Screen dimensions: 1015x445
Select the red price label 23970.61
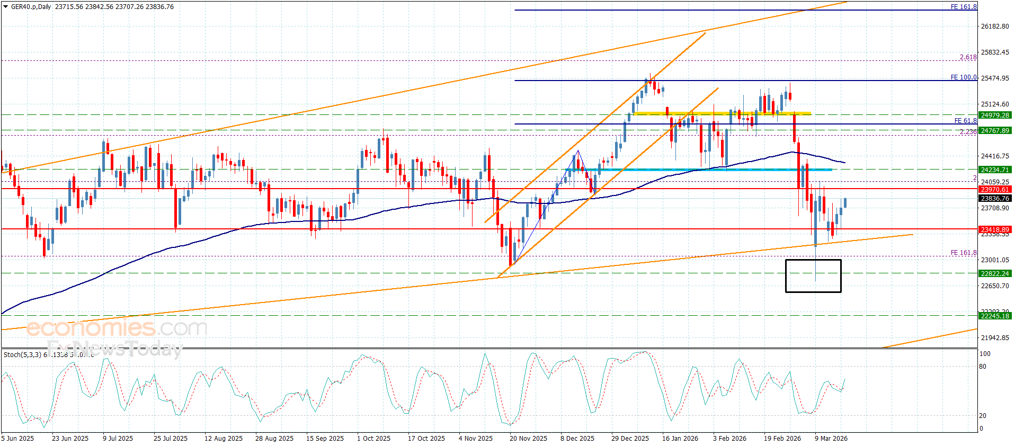(x=995, y=189)
